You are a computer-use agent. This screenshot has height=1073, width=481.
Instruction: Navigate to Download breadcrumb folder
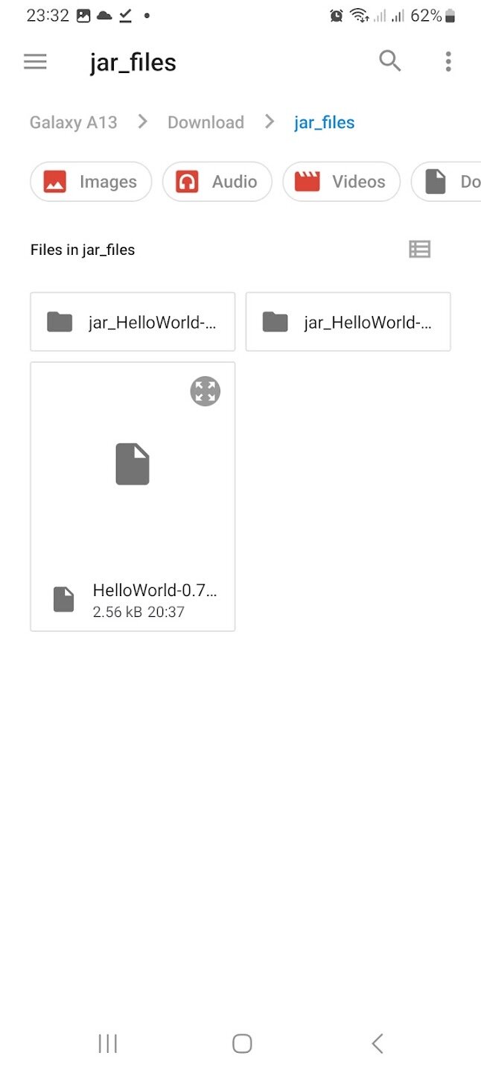click(x=206, y=122)
